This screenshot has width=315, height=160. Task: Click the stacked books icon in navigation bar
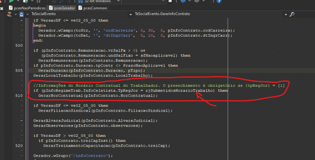[9, 14]
